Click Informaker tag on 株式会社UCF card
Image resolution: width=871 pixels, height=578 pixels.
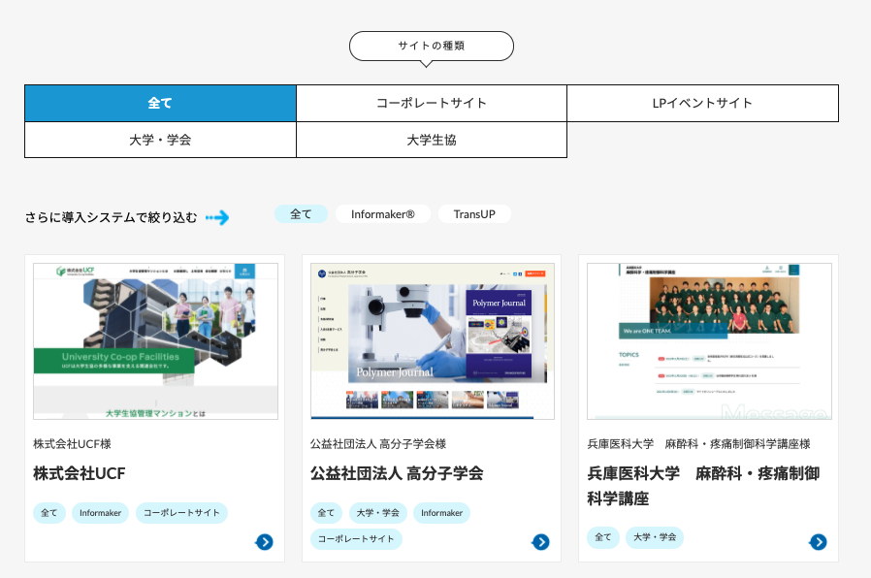click(x=101, y=513)
